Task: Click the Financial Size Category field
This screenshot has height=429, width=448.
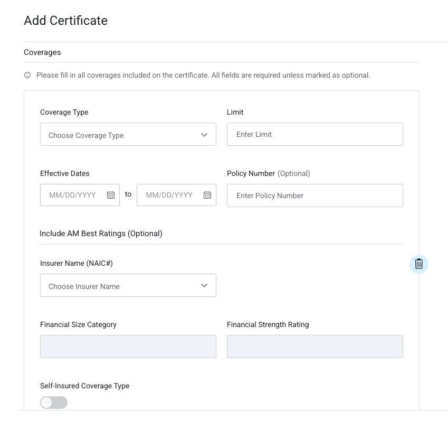Action: coord(128,347)
